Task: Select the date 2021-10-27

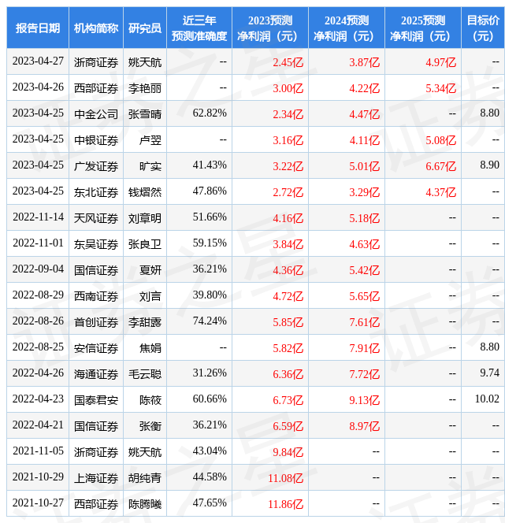Action: 38,503
